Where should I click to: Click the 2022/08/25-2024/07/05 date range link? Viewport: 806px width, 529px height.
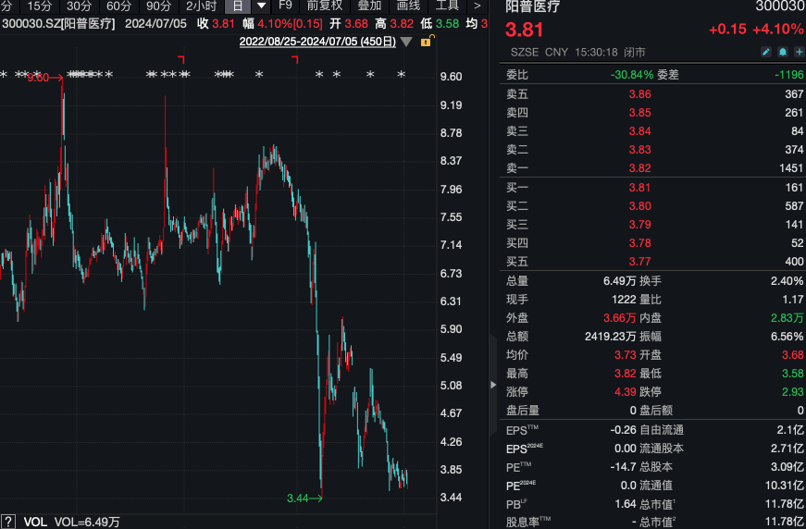coord(317,42)
